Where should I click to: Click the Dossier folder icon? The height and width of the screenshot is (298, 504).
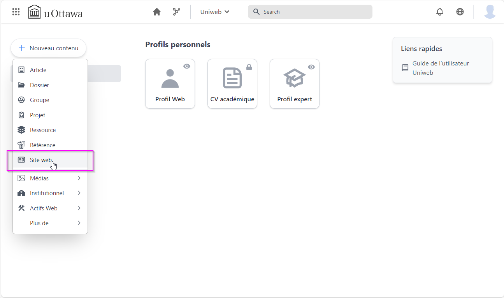click(21, 85)
